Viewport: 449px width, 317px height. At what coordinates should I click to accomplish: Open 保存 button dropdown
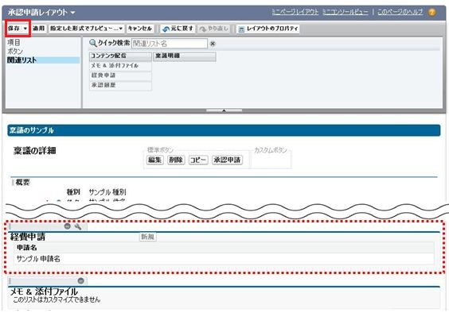25,29
